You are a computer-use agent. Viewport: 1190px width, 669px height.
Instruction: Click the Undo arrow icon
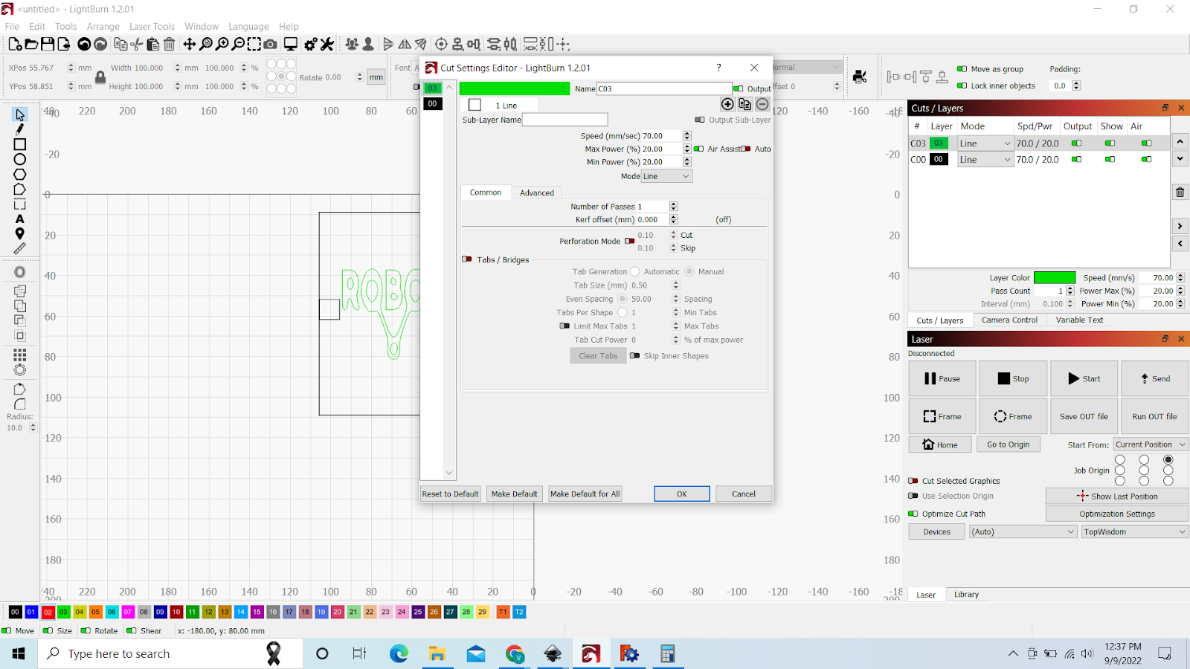pos(84,45)
